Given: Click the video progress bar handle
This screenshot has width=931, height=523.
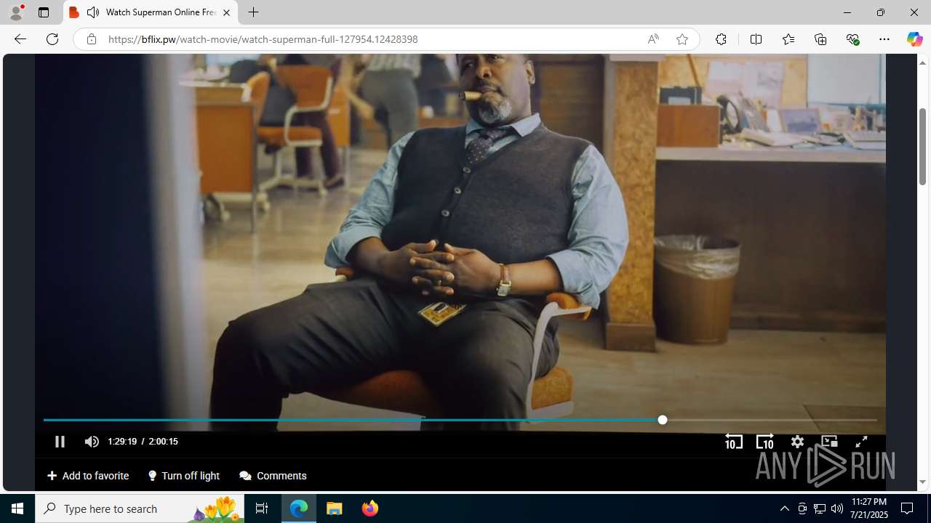Looking at the screenshot, I should click(x=662, y=420).
